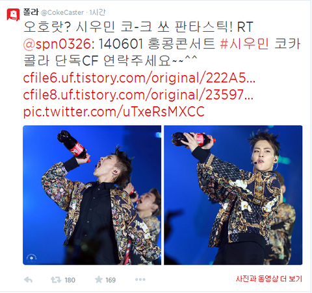Open the #시우민 hashtag

pos(244,43)
